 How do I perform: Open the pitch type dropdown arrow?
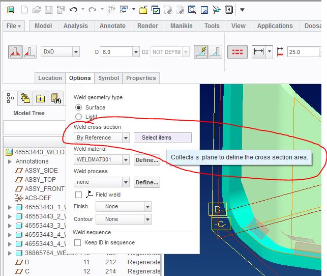click(270, 51)
